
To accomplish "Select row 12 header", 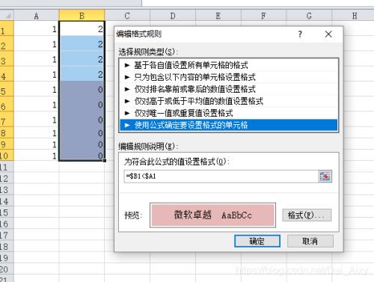I will coord(7,178).
